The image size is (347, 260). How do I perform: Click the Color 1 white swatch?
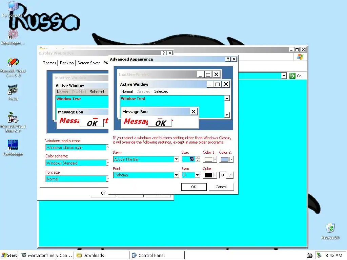[208, 159]
